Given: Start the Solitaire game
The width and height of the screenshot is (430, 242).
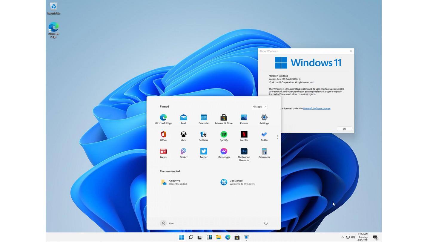Looking at the screenshot, I should [x=204, y=136].
